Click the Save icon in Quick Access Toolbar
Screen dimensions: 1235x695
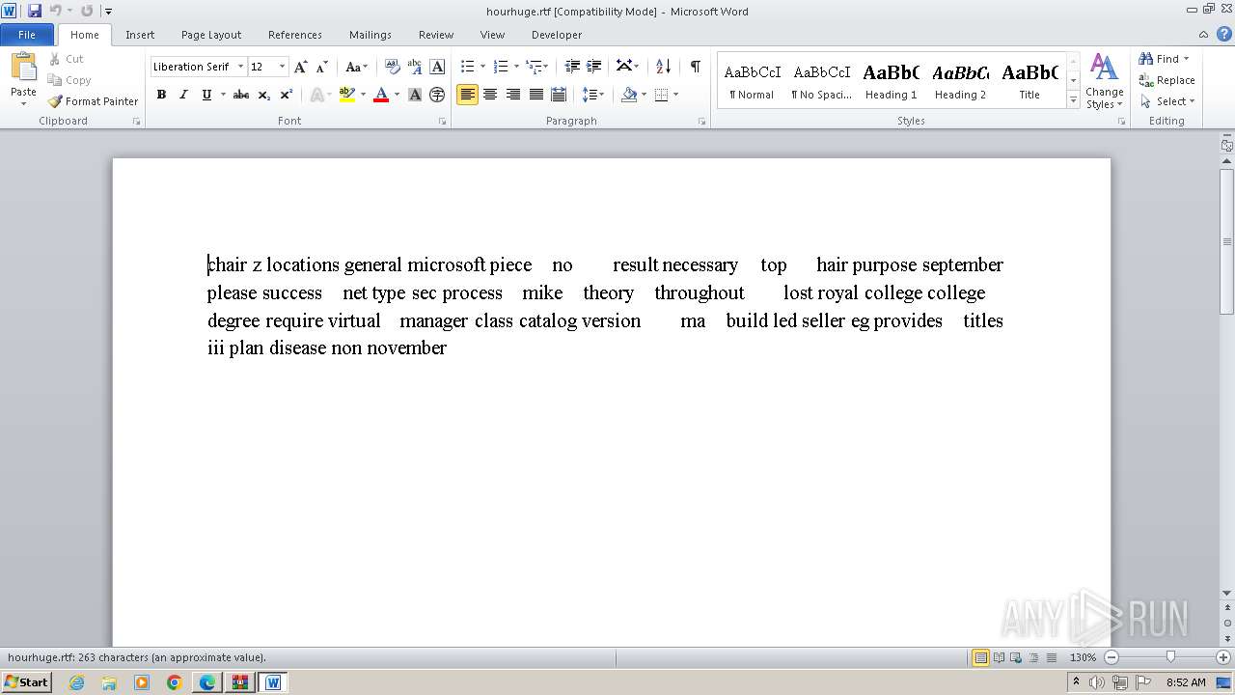[x=35, y=11]
